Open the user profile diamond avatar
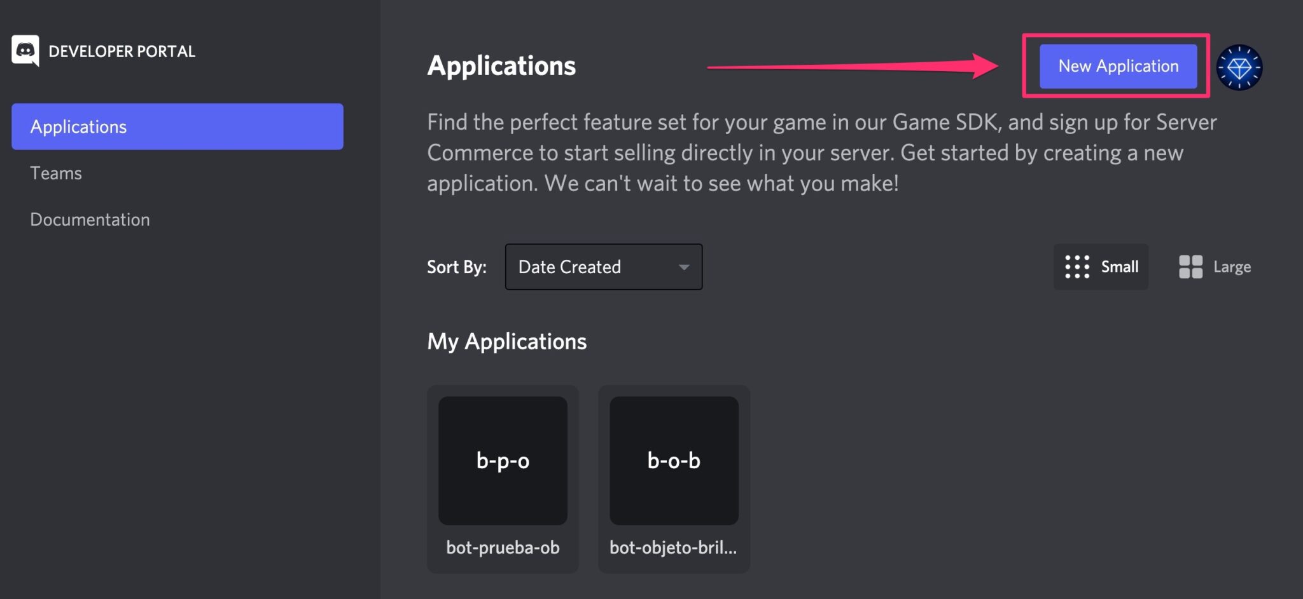 [1239, 67]
